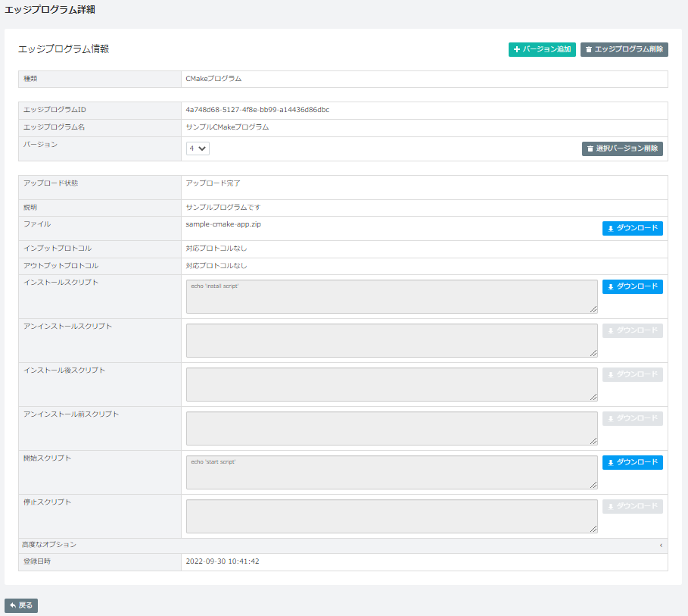
Task: Click the disabled インストール後スクリプト download button
Action: click(x=632, y=374)
